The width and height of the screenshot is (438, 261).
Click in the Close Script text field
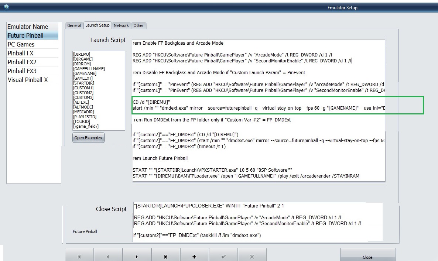(257, 221)
